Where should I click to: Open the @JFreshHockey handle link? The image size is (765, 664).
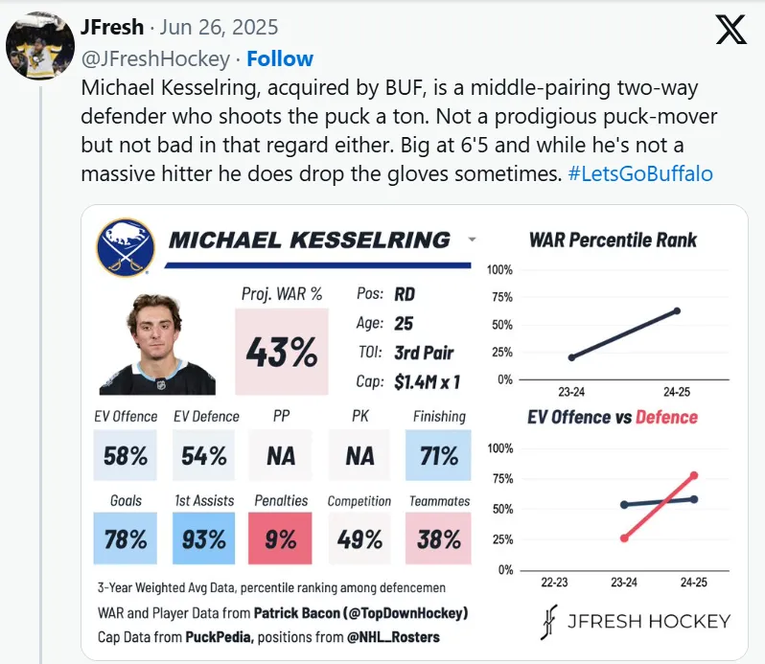tap(155, 59)
